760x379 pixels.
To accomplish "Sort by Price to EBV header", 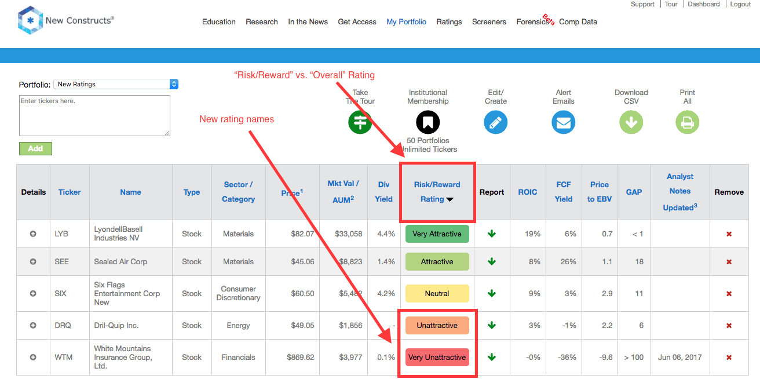I will 600,192.
